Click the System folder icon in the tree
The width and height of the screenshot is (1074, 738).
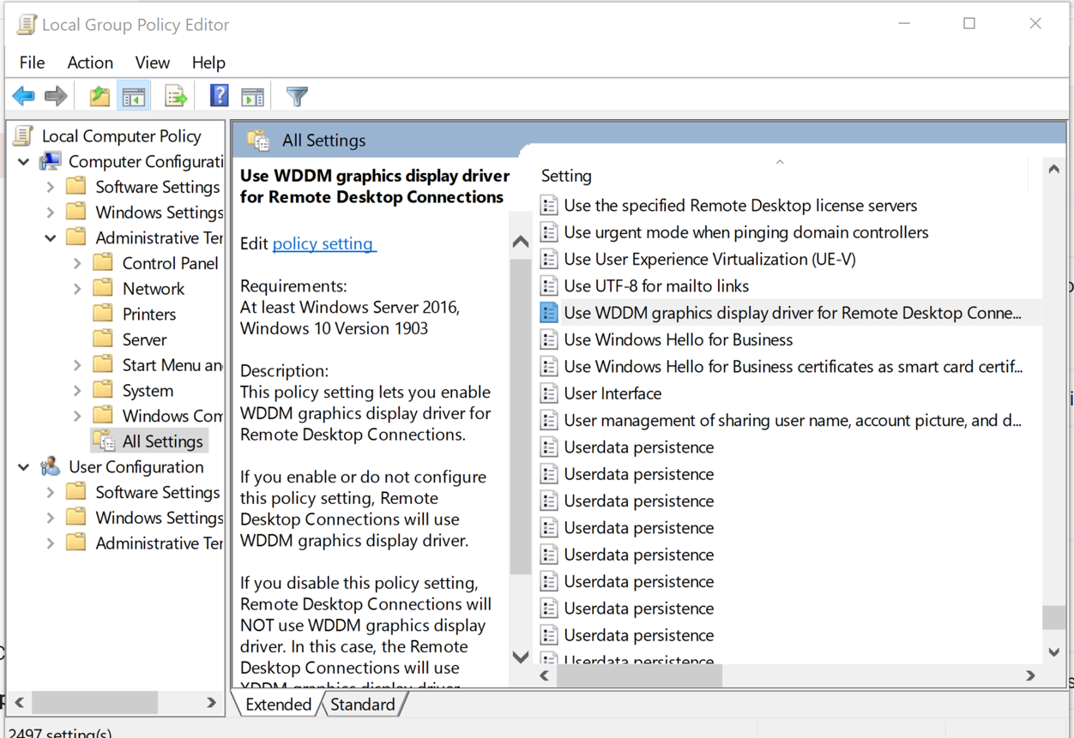point(103,390)
